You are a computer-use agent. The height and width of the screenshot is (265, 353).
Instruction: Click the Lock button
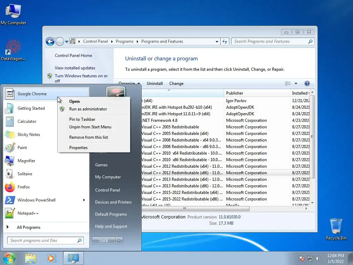coord(103,241)
